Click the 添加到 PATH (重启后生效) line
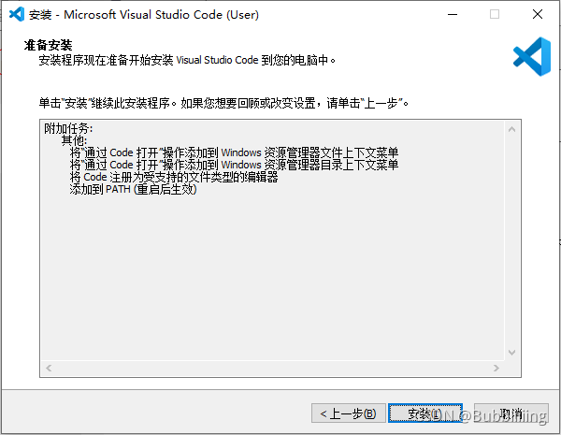 pyautogui.click(x=133, y=189)
